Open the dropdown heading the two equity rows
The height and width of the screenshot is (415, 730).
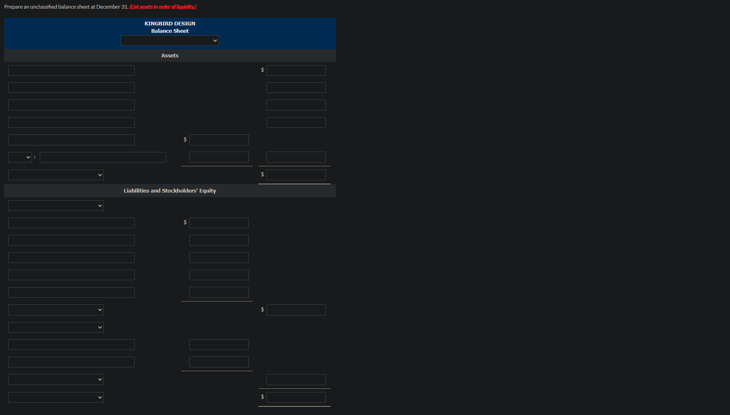(56, 327)
